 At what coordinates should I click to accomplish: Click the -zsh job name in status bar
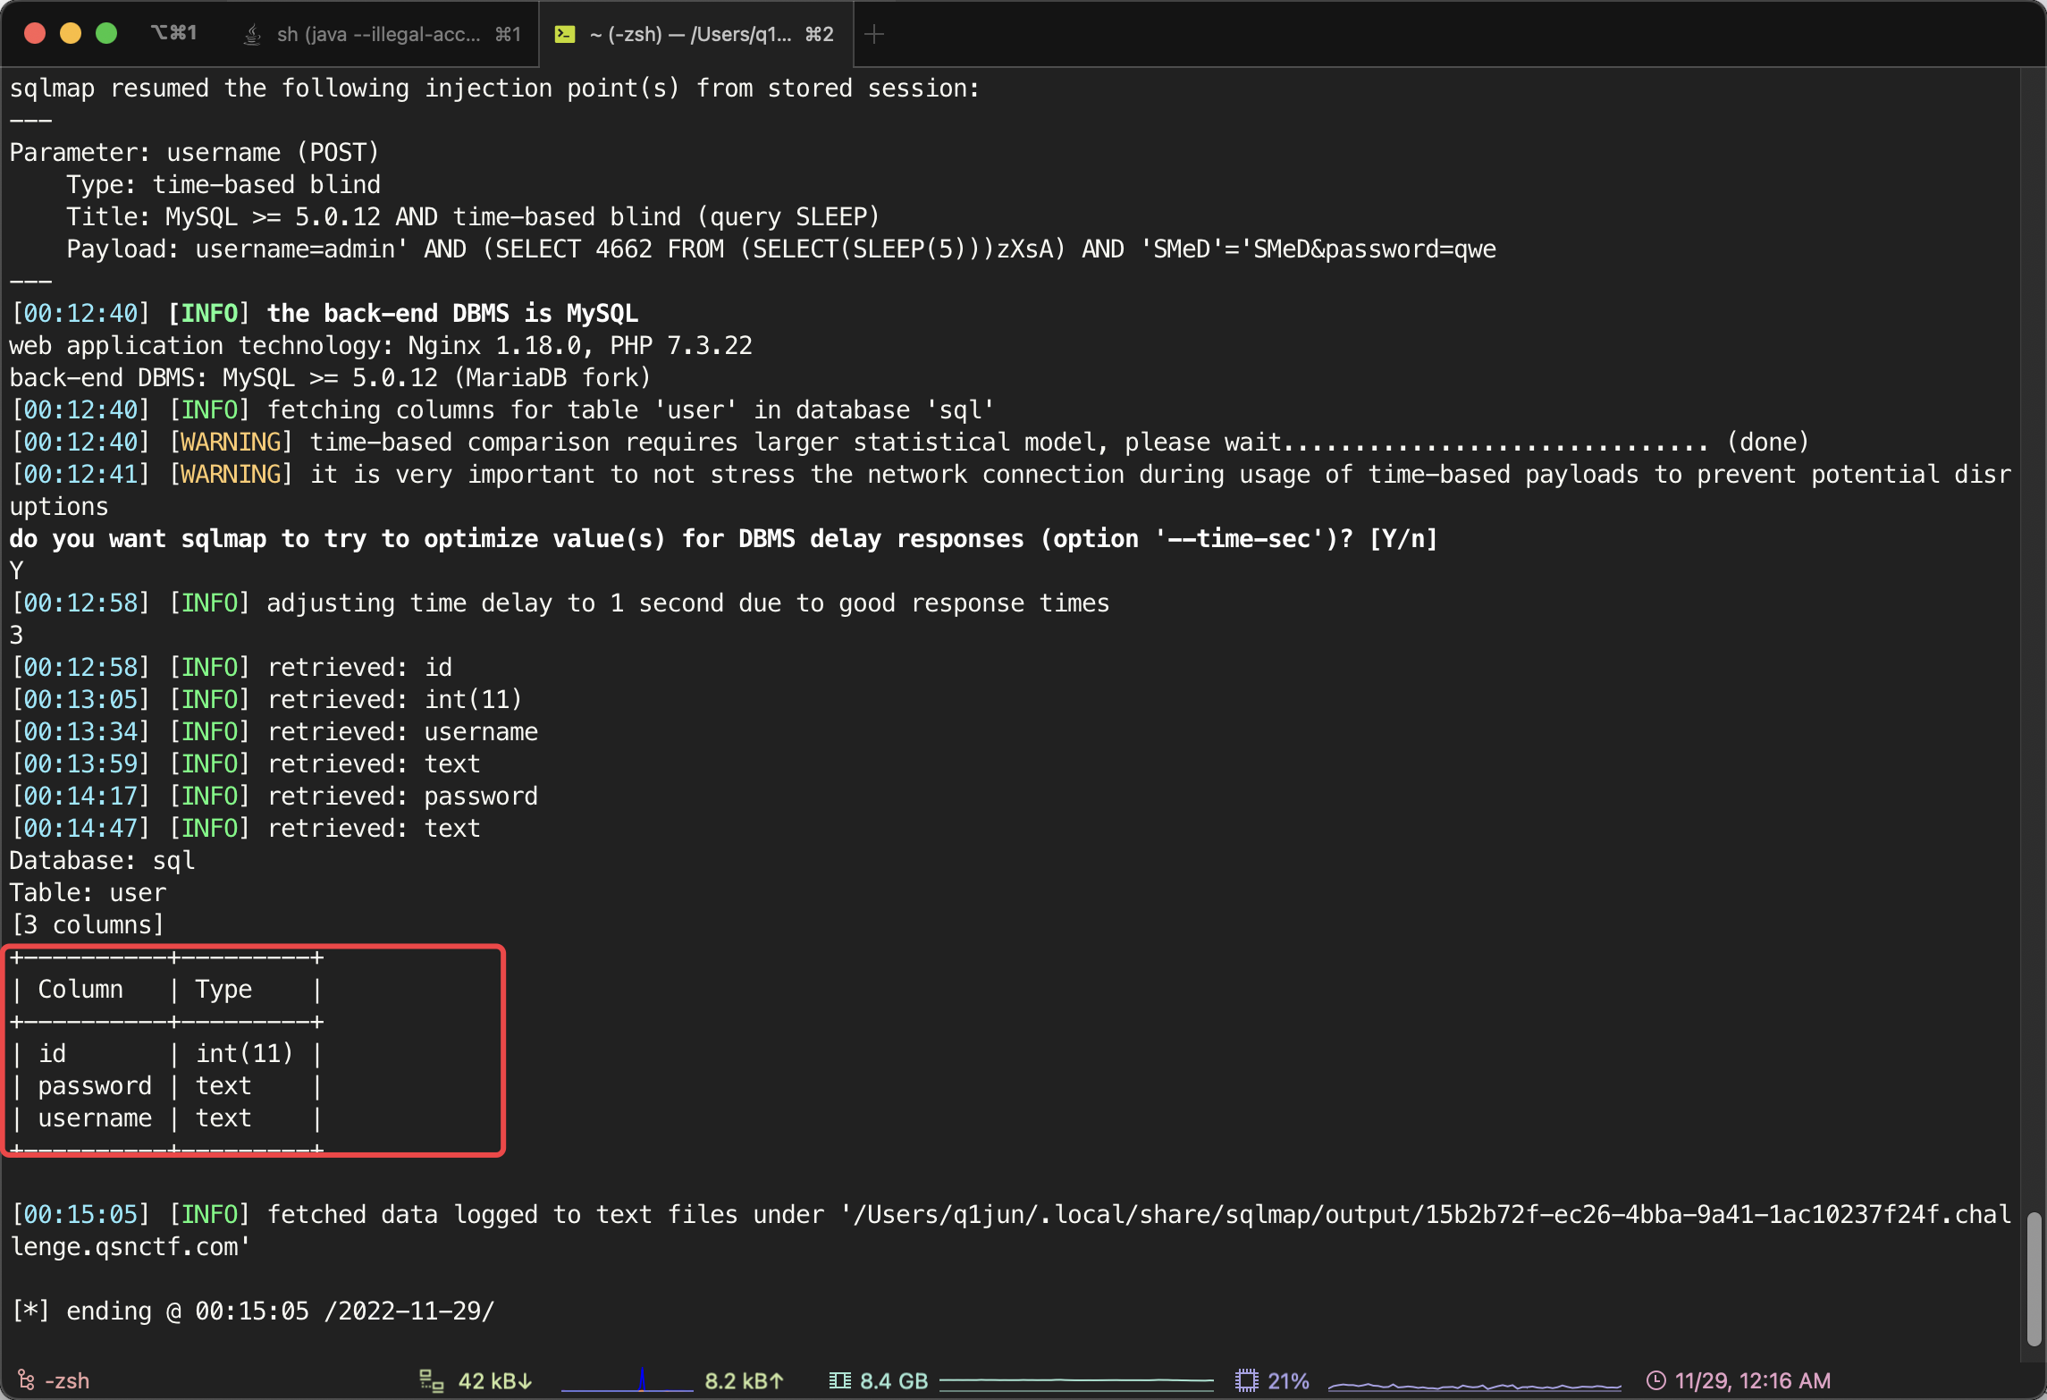click(68, 1380)
